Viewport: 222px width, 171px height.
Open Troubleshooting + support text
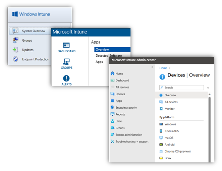tap(132, 141)
